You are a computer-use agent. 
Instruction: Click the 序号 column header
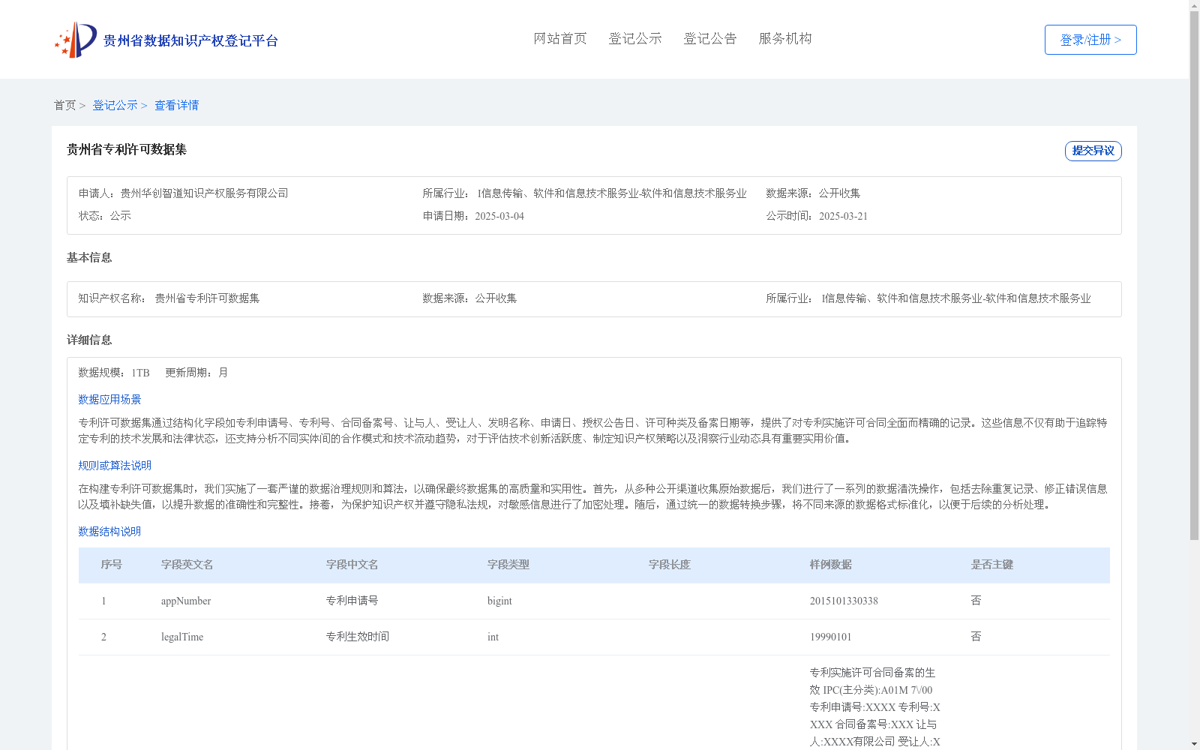pos(112,565)
